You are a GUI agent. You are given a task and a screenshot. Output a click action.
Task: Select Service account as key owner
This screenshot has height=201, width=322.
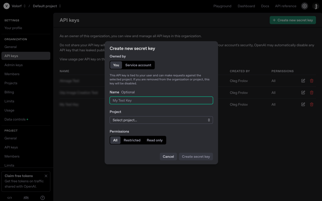pyautogui.click(x=138, y=65)
